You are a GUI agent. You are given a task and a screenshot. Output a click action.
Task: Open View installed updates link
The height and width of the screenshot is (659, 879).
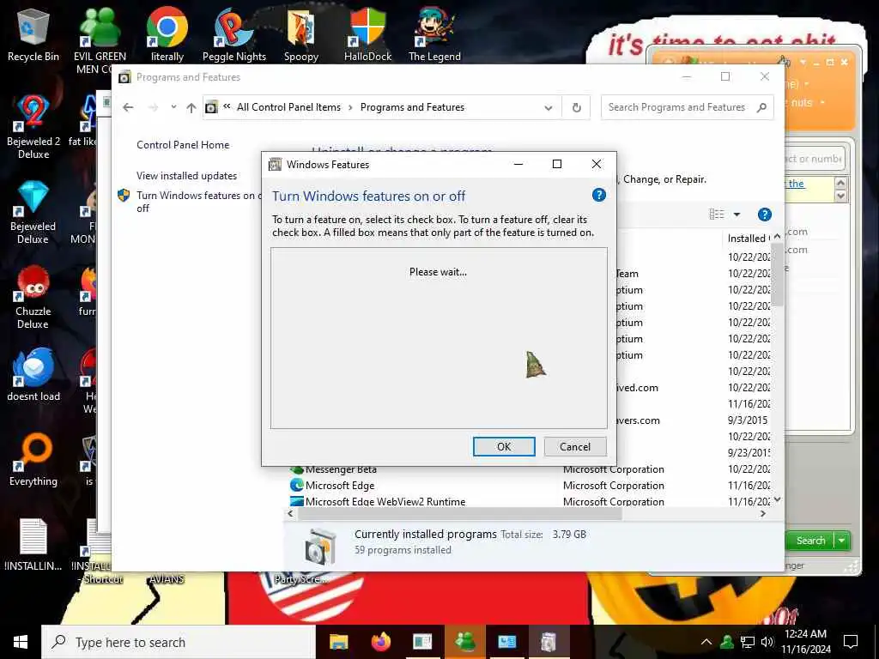[186, 175]
